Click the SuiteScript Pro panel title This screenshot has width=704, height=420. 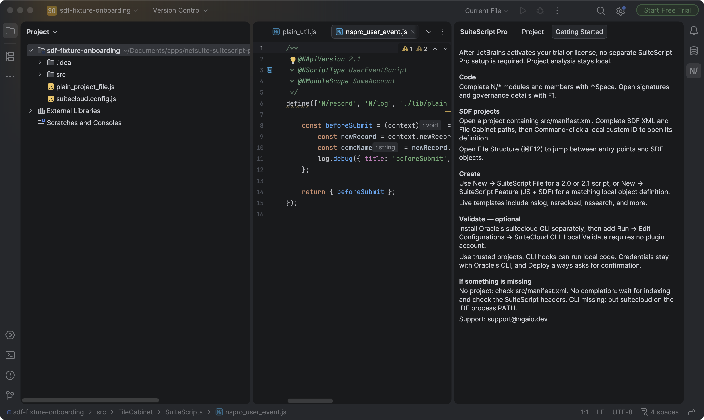tap(483, 32)
